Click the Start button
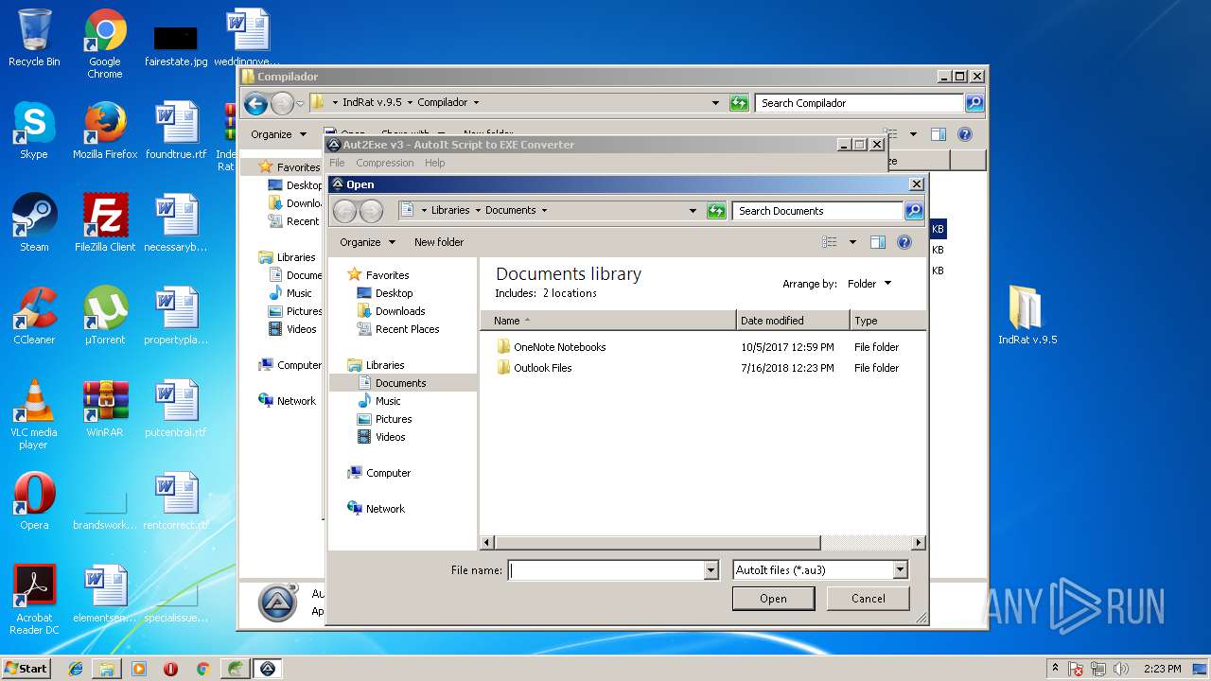The width and height of the screenshot is (1211, 681). 26,669
